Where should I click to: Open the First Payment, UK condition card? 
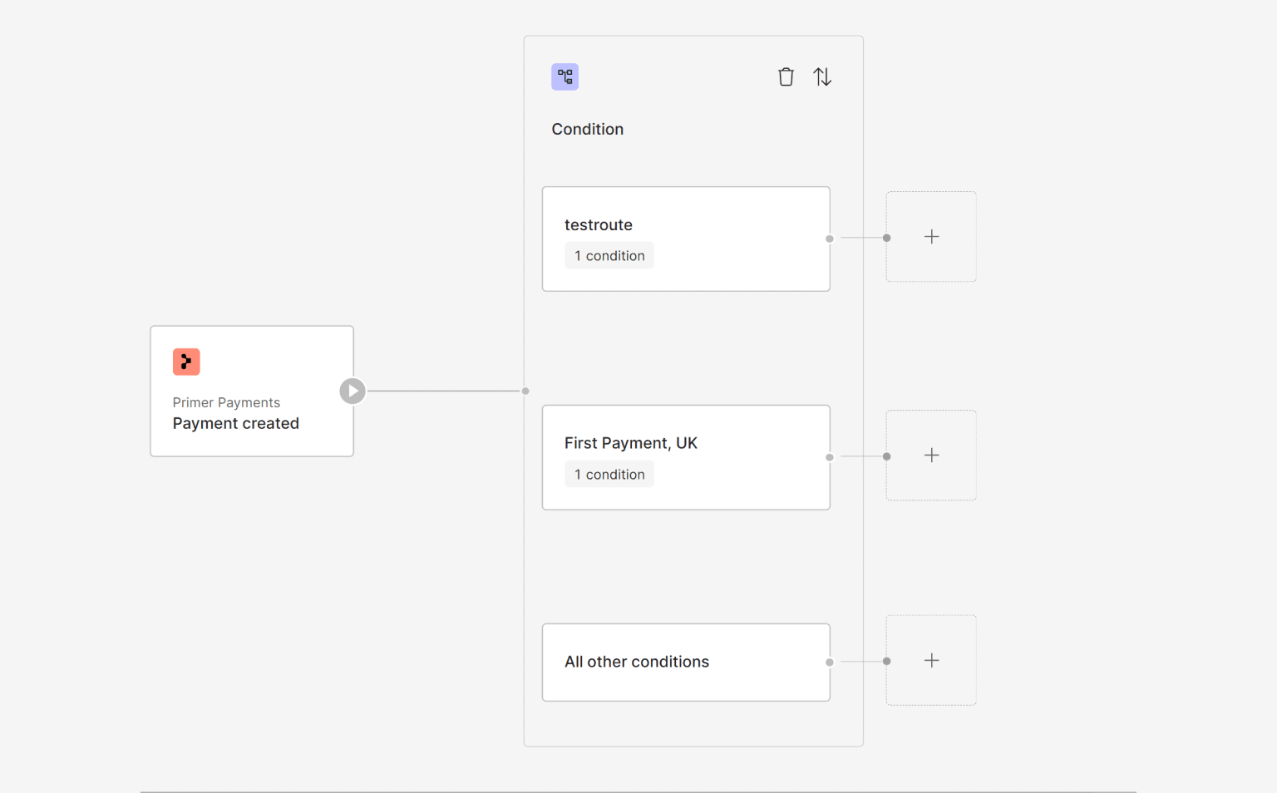coord(686,457)
